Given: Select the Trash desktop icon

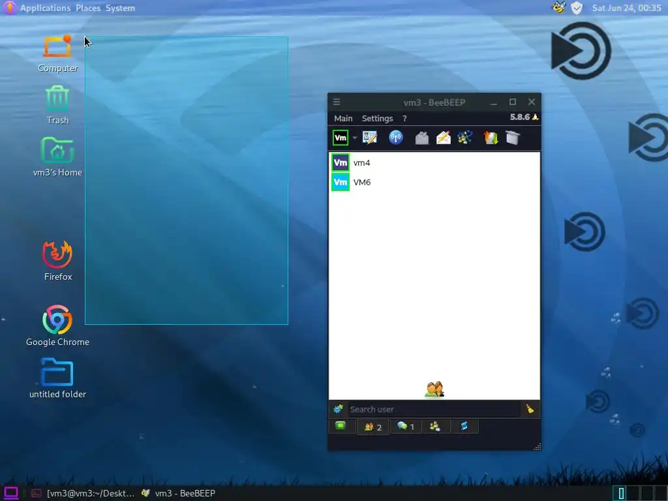Looking at the screenshot, I should point(57,105).
